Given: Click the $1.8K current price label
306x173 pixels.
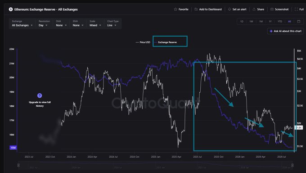Looking at the screenshot, I should [x=299, y=128].
